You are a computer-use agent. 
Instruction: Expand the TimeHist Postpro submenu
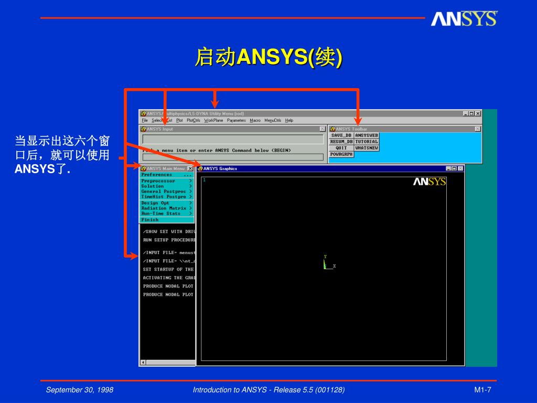click(x=167, y=197)
